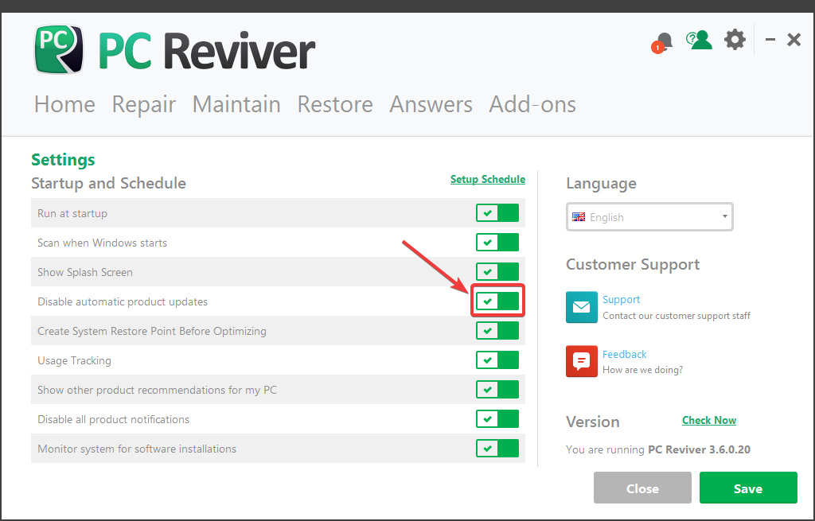Click the Support envelope icon
Image resolution: width=815 pixels, height=521 pixels.
click(x=581, y=307)
